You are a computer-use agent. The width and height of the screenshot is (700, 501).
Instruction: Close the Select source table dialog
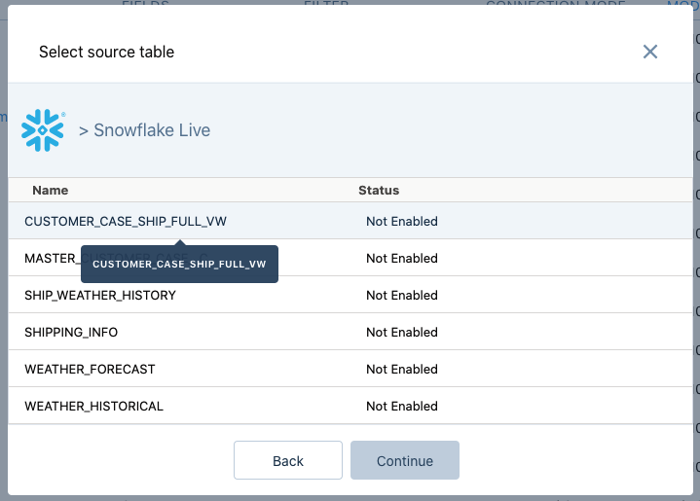(650, 52)
